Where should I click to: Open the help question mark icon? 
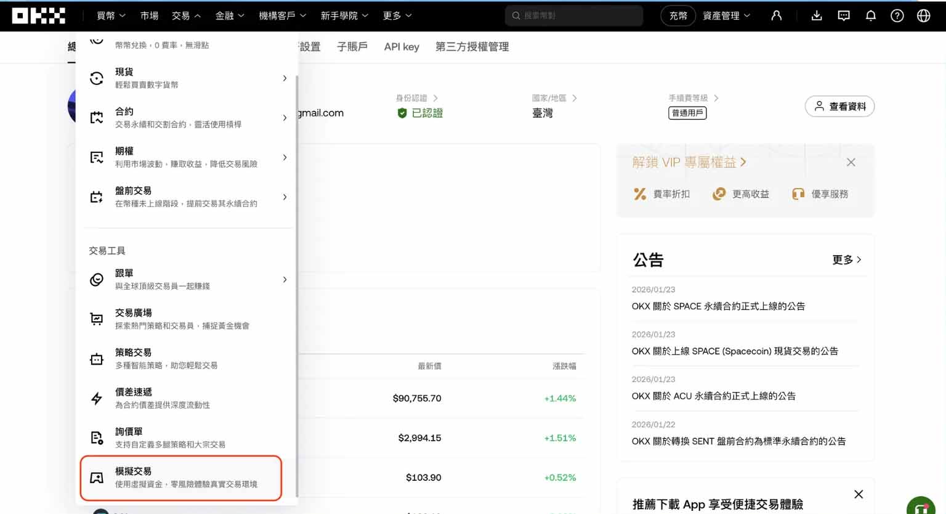[897, 15]
